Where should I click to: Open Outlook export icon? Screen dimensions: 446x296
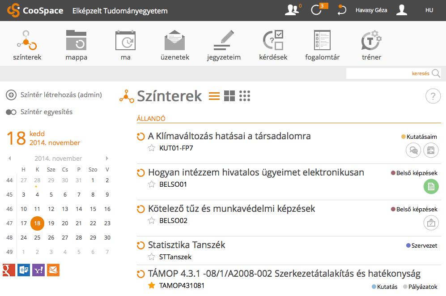coord(24,270)
